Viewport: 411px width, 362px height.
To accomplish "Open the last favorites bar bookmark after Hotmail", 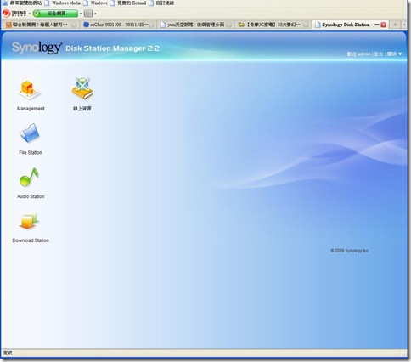I will [x=161, y=3].
